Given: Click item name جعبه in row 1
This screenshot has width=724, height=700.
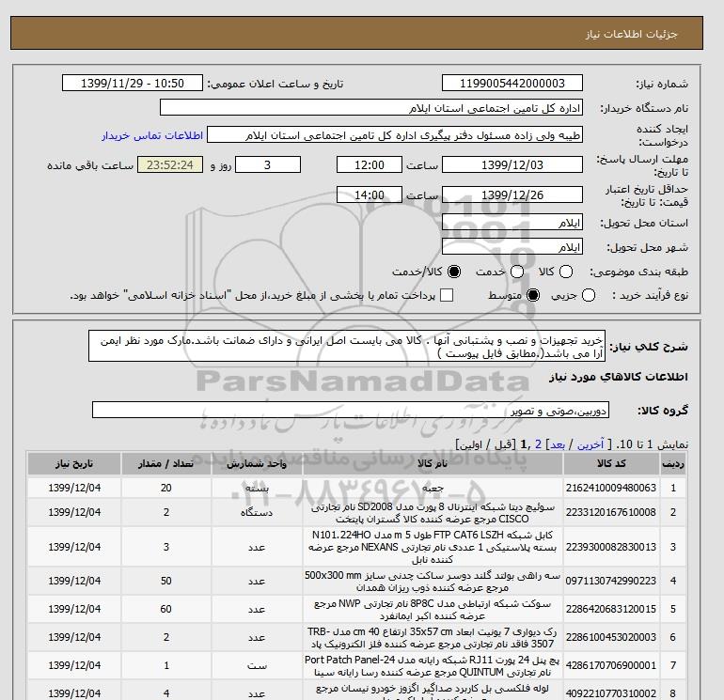Looking at the screenshot, I should click(433, 488).
